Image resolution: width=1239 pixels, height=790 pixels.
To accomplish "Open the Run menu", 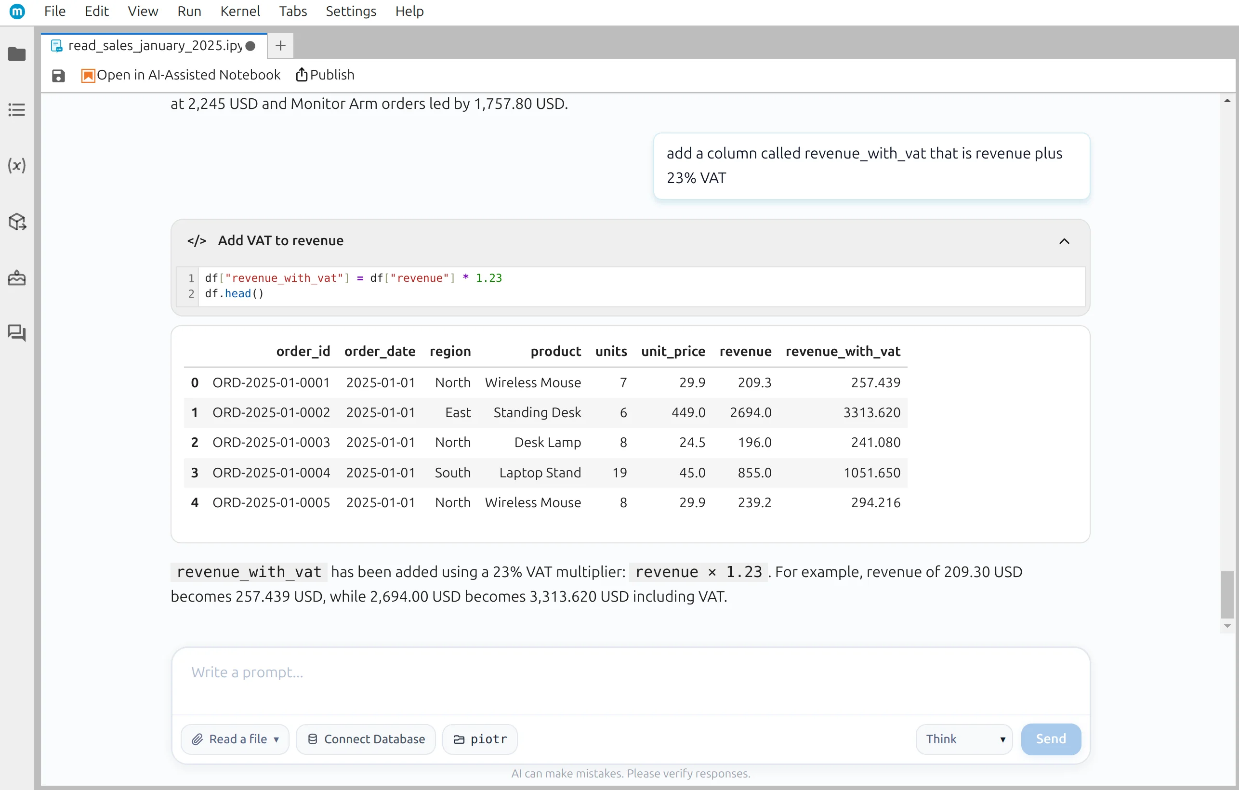I will click(x=189, y=11).
